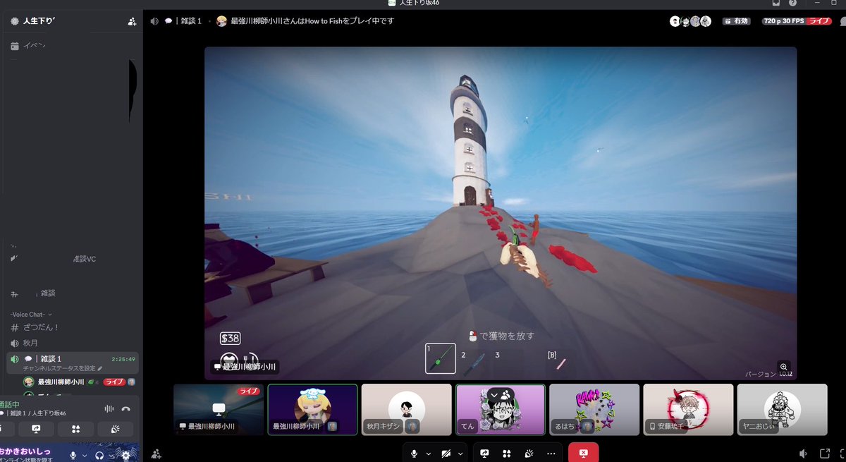Image resolution: width=846 pixels, height=462 pixels.
Task: Select the 安藤琉千 participant tile
Action: point(688,409)
